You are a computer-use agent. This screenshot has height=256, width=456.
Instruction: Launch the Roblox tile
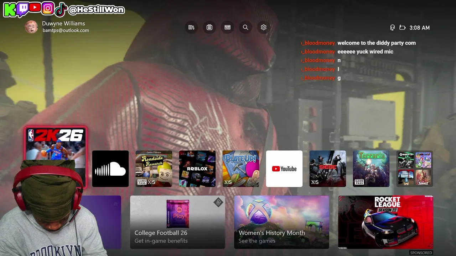tap(197, 169)
